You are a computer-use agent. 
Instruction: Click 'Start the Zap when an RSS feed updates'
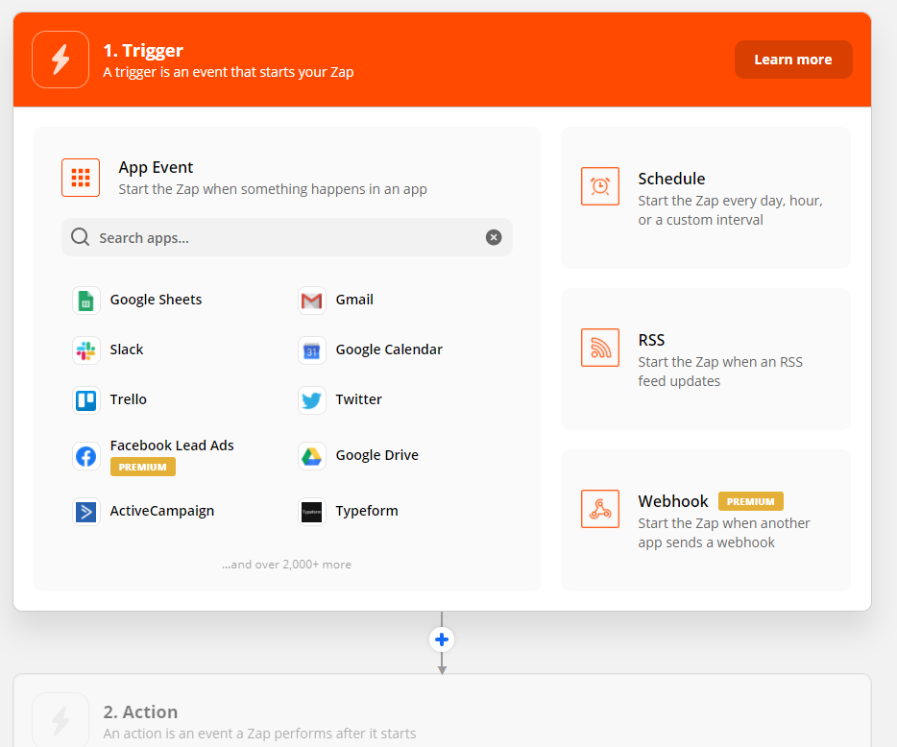pos(720,372)
